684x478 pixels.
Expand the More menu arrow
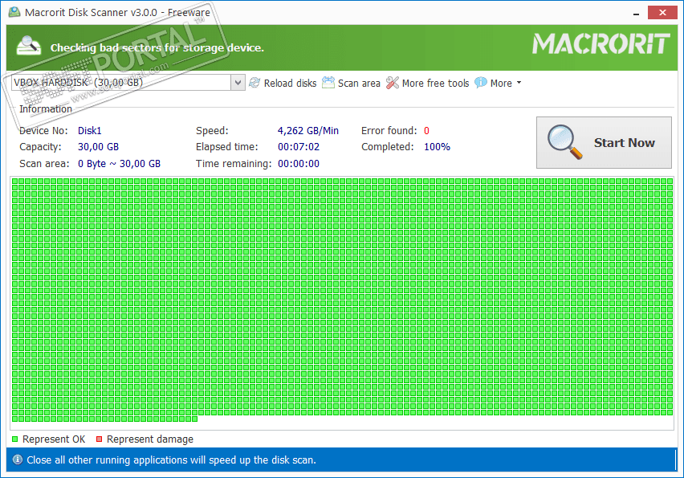519,83
